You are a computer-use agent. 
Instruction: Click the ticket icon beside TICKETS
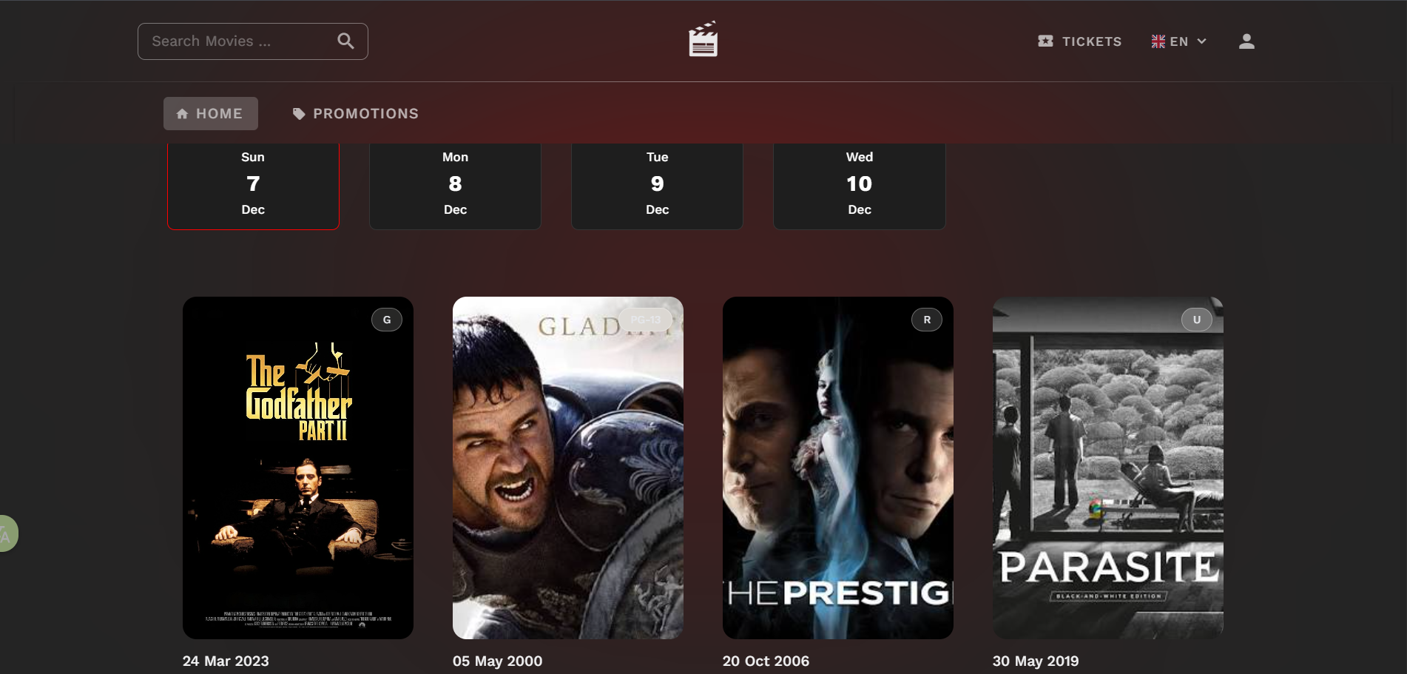pyautogui.click(x=1045, y=41)
